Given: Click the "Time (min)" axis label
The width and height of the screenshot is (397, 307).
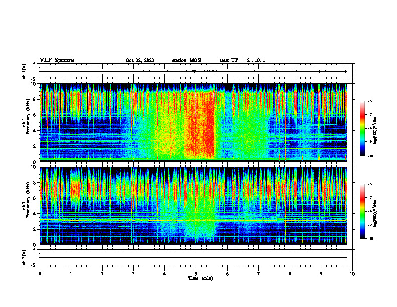Looking at the screenshot, I should tap(201, 278).
